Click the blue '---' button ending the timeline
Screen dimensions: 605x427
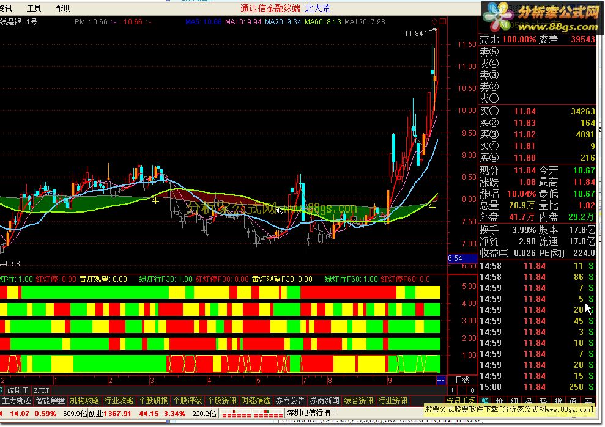point(440,380)
